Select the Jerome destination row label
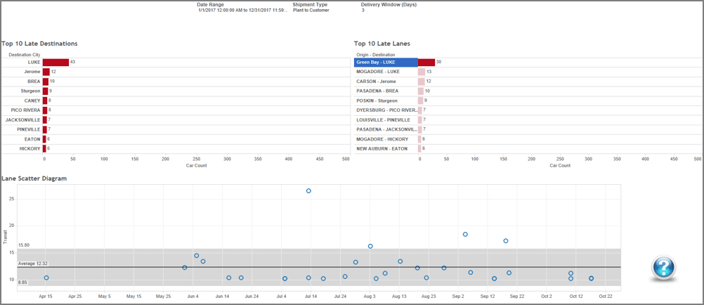The width and height of the screenshot is (704, 305). (32, 72)
